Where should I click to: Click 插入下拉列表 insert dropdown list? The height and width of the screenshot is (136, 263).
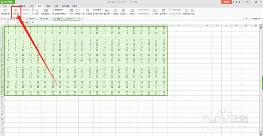[x=87, y=12]
